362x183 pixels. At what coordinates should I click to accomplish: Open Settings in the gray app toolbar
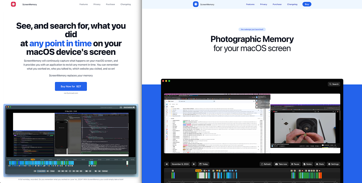click(x=105, y=171)
